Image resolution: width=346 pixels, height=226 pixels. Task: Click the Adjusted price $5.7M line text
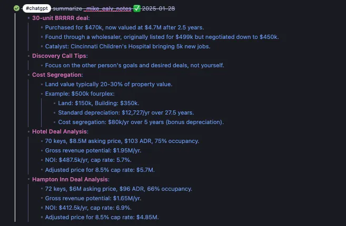tap(100, 169)
